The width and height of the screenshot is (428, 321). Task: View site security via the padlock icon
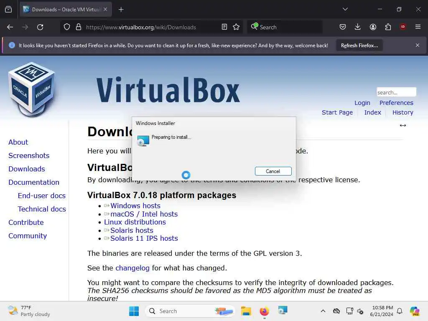[x=79, y=27]
